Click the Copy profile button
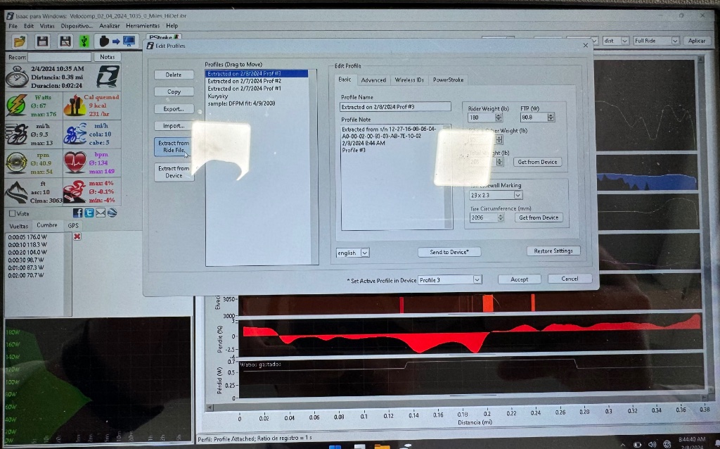 point(174,92)
